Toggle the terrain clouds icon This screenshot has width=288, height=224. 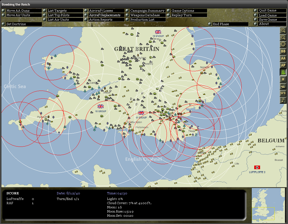(283, 86)
